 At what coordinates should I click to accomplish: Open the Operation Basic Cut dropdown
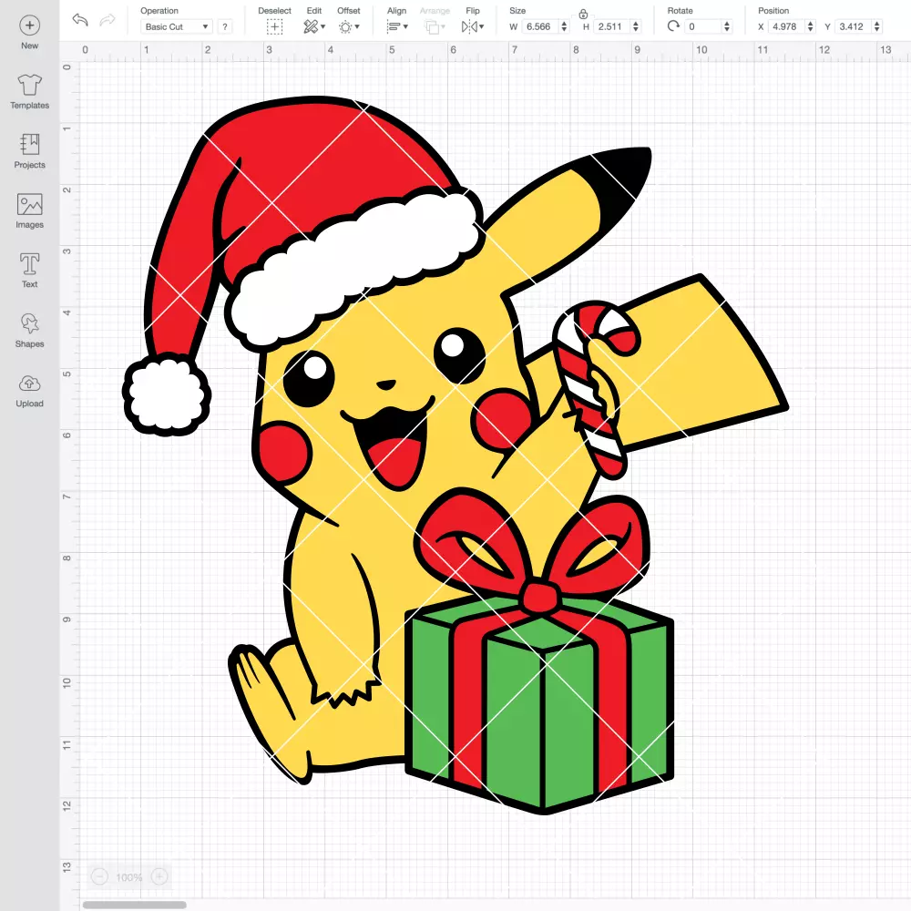click(x=177, y=26)
